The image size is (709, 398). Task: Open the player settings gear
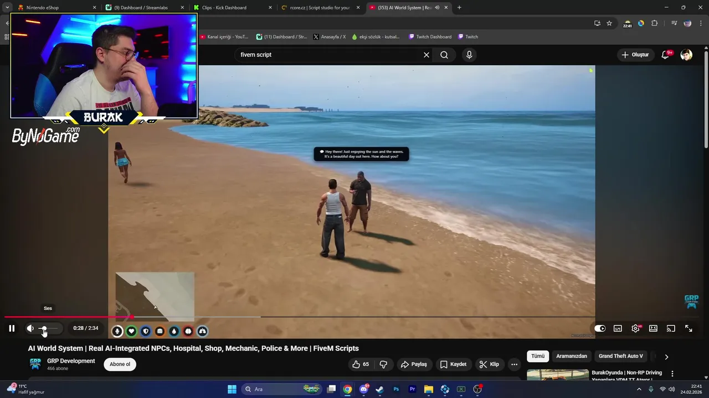tap(635, 328)
